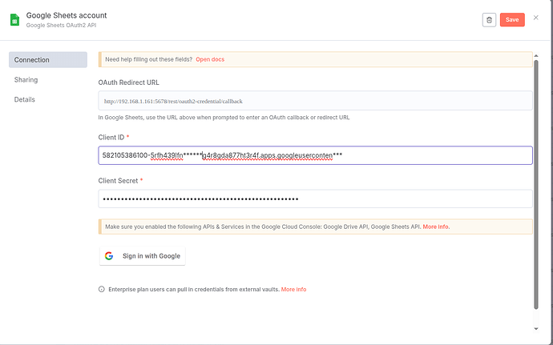Copy the OAuth Redirect URL field

pyautogui.click(x=315, y=101)
